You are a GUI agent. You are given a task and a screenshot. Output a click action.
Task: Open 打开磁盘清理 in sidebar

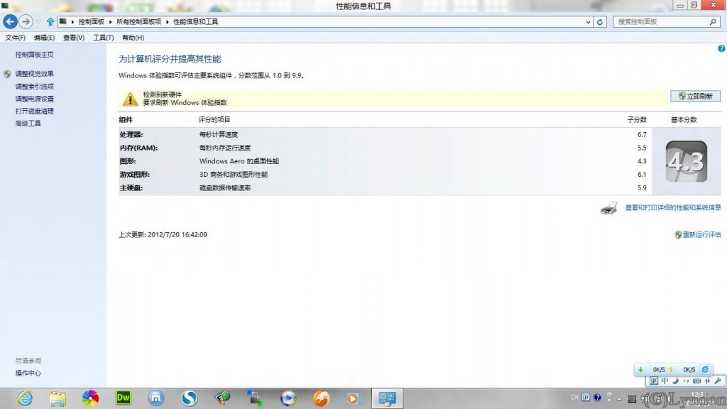pyautogui.click(x=34, y=111)
